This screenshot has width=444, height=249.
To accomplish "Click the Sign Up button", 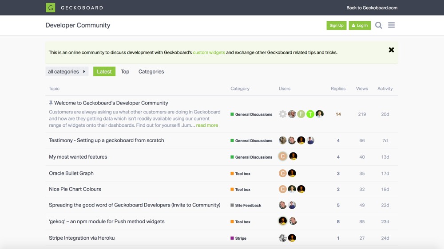I will (x=337, y=25).
